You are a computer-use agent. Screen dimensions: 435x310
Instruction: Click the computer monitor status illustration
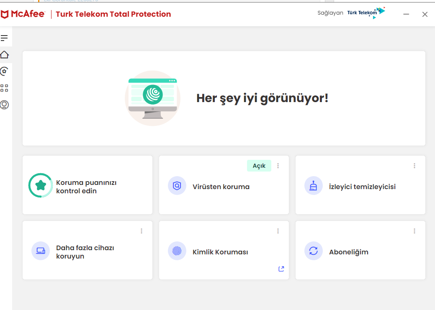tap(152, 98)
